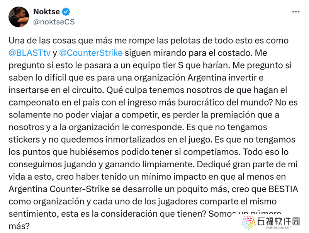Open the @noktseCS handle link

[x=54, y=22]
